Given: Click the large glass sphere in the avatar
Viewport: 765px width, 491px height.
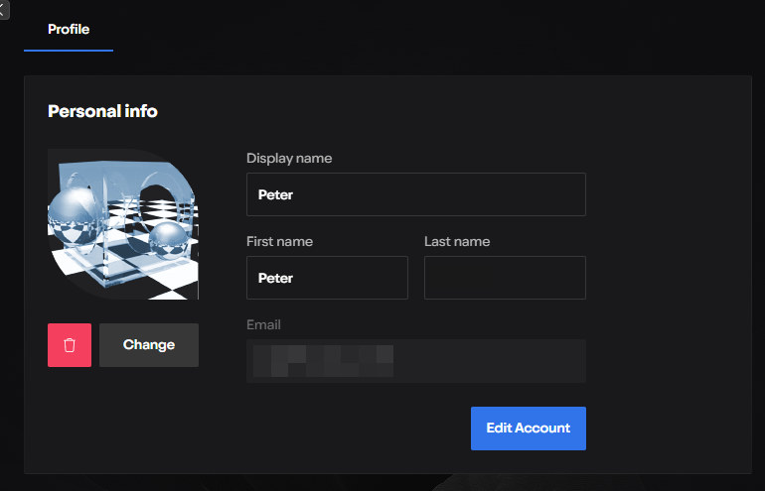Looking at the screenshot, I should (x=74, y=208).
